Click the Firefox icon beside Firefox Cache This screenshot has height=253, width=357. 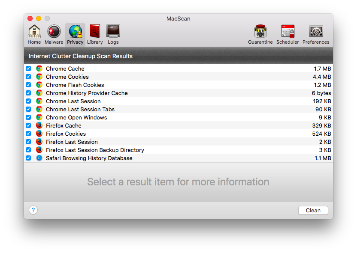click(39, 125)
